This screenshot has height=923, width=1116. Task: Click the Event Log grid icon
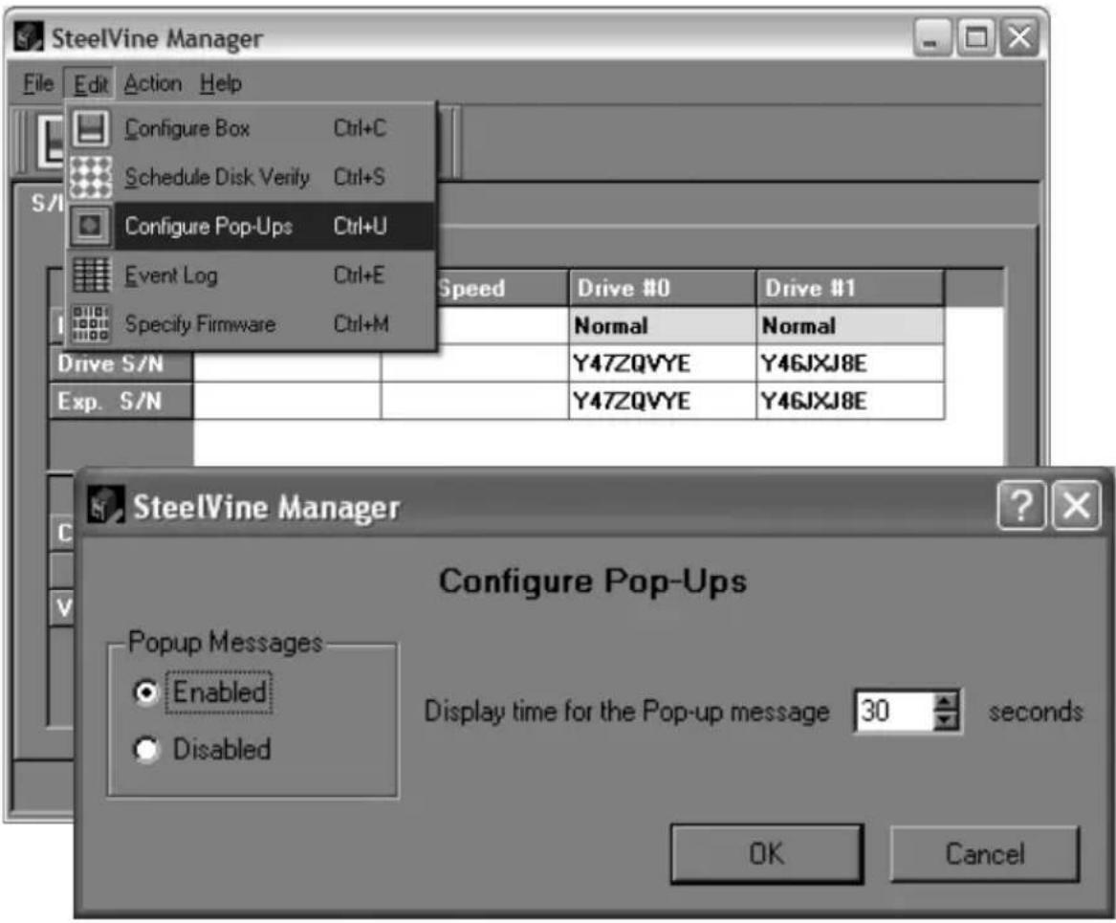click(91, 275)
